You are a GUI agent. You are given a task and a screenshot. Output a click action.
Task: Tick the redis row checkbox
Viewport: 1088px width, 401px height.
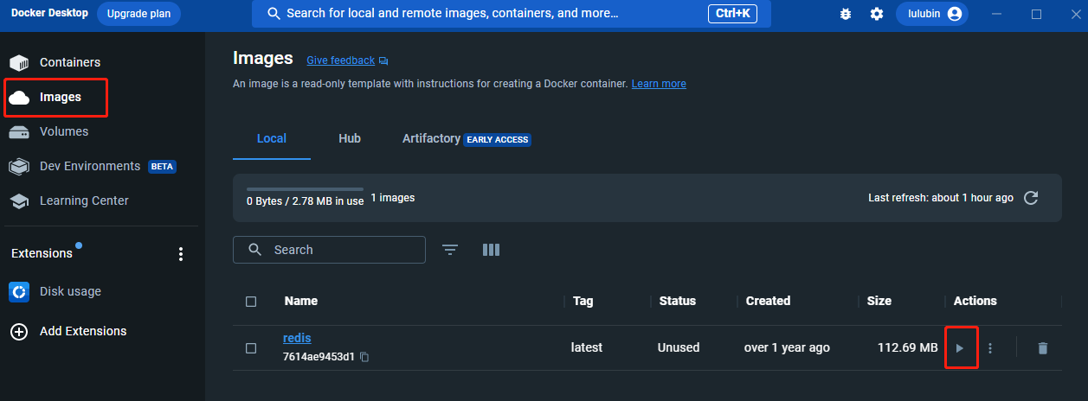click(251, 347)
